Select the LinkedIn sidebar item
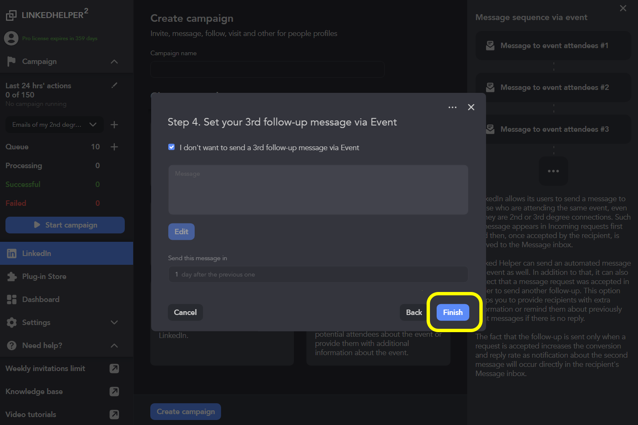The width and height of the screenshot is (638, 425). 67,253
